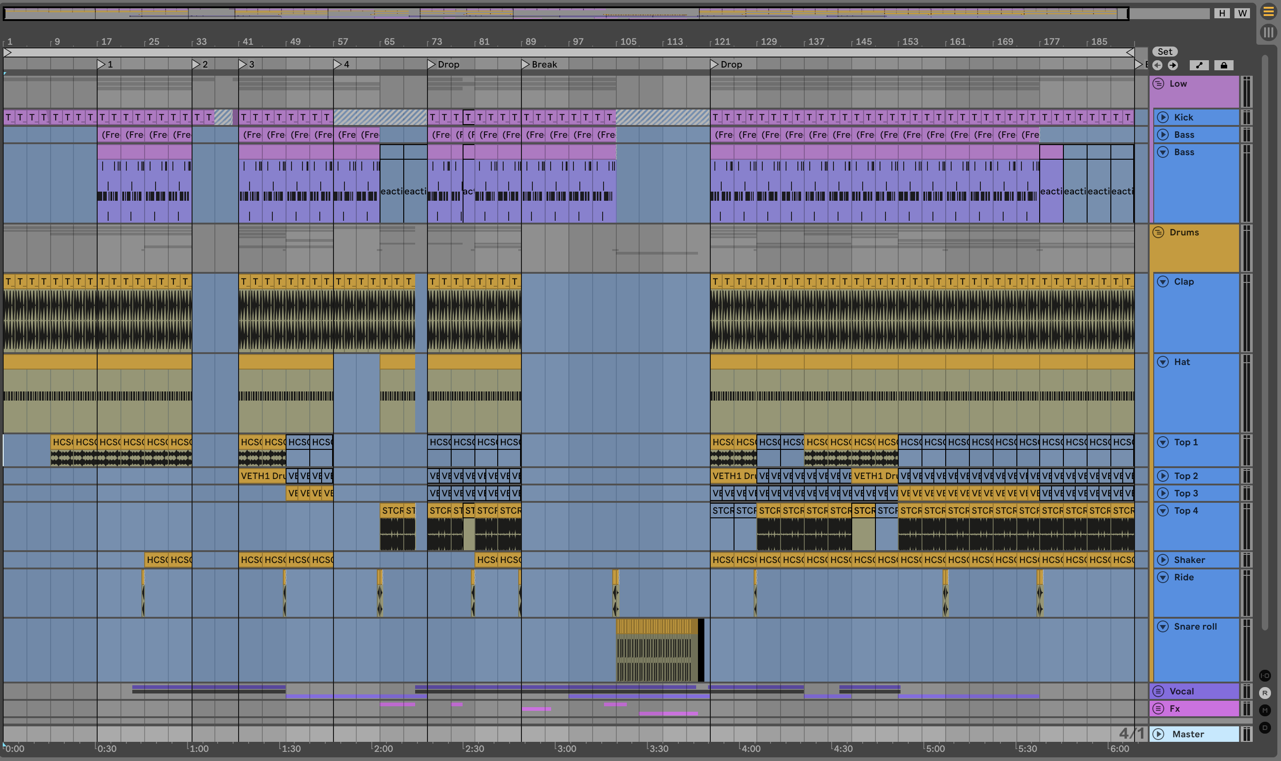Click the H optimize height button
This screenshot has height=761, width=1281.
[1222, 13]
